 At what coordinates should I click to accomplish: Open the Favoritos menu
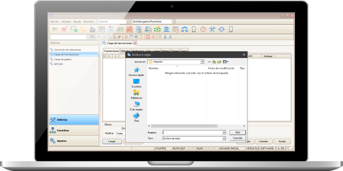point(89,22)
